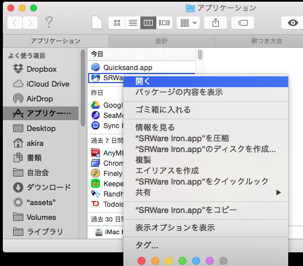Choose 情報を見る from context menu
Image resolution: width=303 pixels, height=266 pixels.
tap(206, 128)
